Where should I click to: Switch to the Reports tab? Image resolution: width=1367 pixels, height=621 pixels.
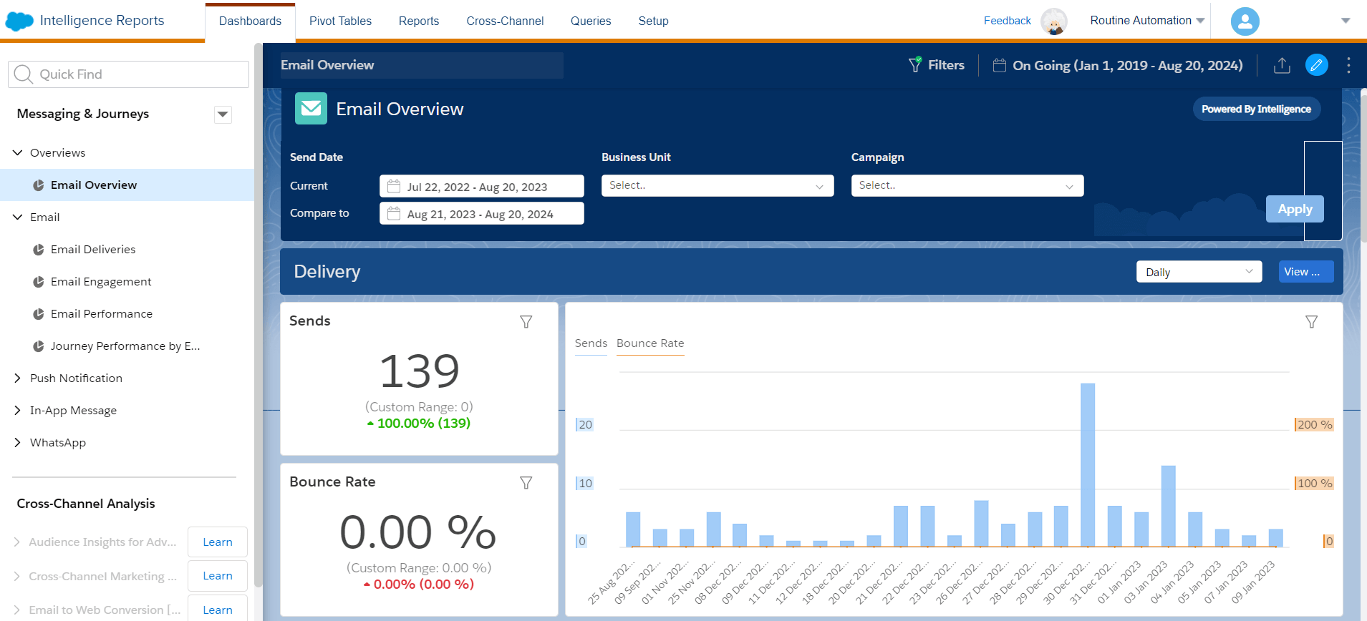pyautogui.click(x=419, y=21)
